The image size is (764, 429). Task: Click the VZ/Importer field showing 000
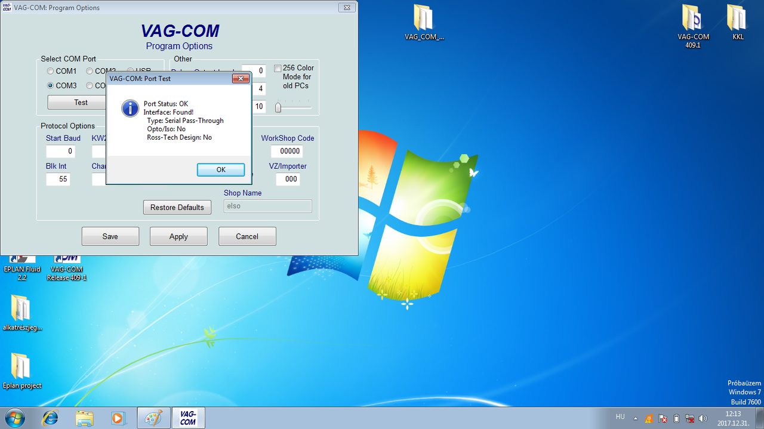(288, 179)
